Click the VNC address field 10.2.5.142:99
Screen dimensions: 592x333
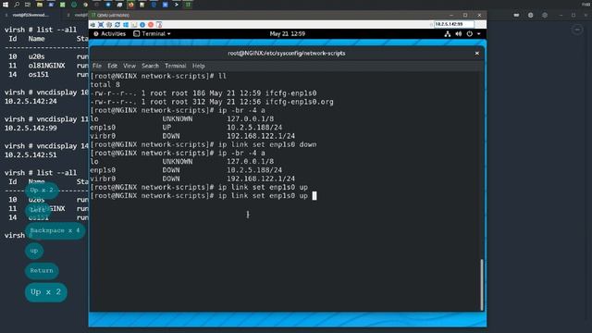coord(454,24)
